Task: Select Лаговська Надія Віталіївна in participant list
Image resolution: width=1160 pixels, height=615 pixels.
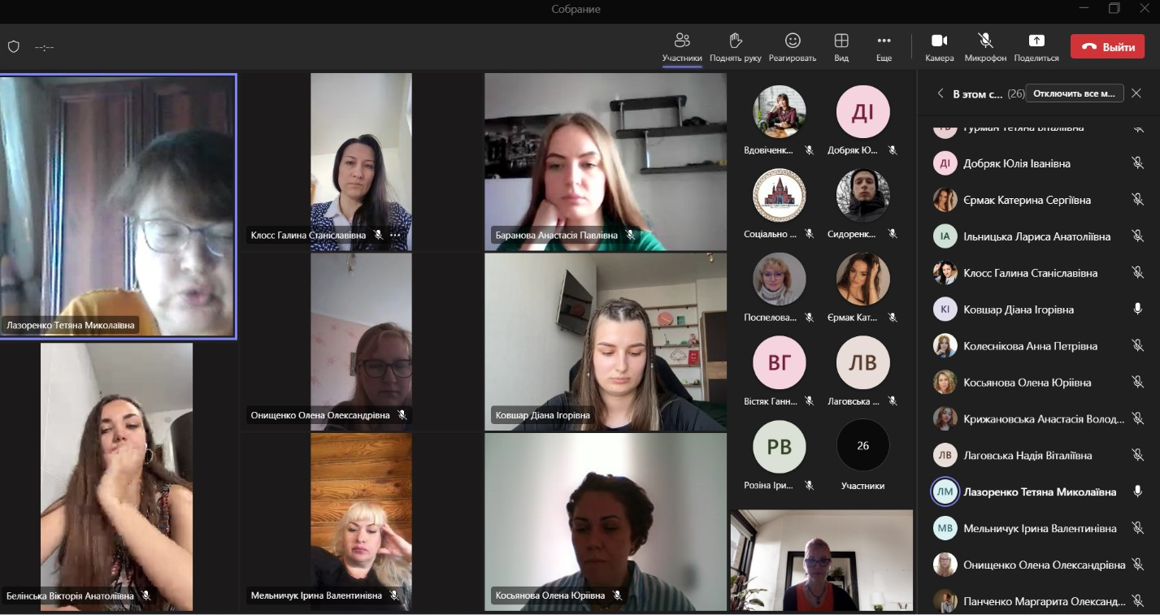Action: (x=1039, y=456)
